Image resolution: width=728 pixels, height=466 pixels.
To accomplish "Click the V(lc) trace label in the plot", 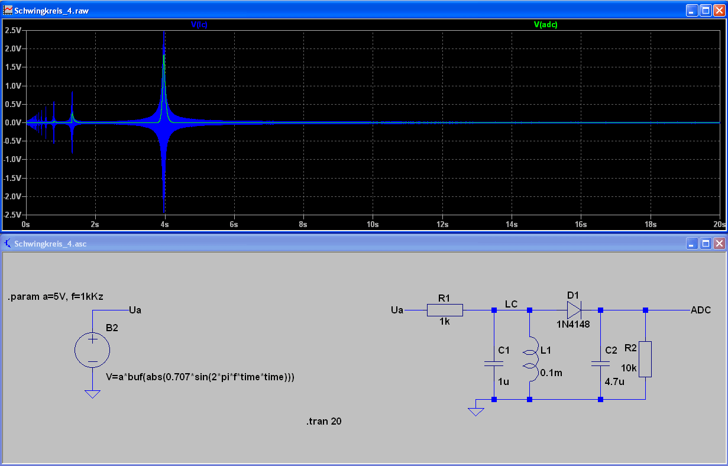I will click(x=199, y=25).
